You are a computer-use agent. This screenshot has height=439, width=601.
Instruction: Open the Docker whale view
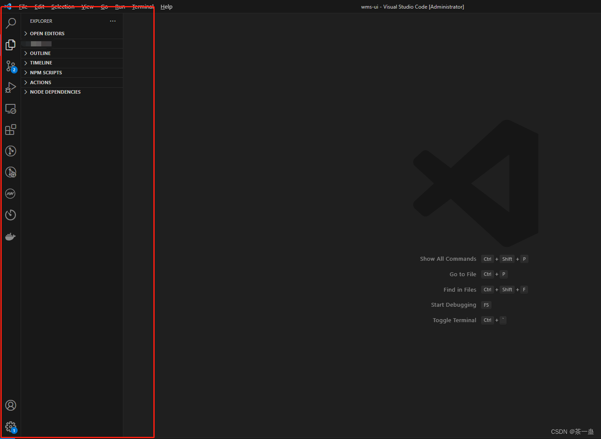tap(11, 236)
